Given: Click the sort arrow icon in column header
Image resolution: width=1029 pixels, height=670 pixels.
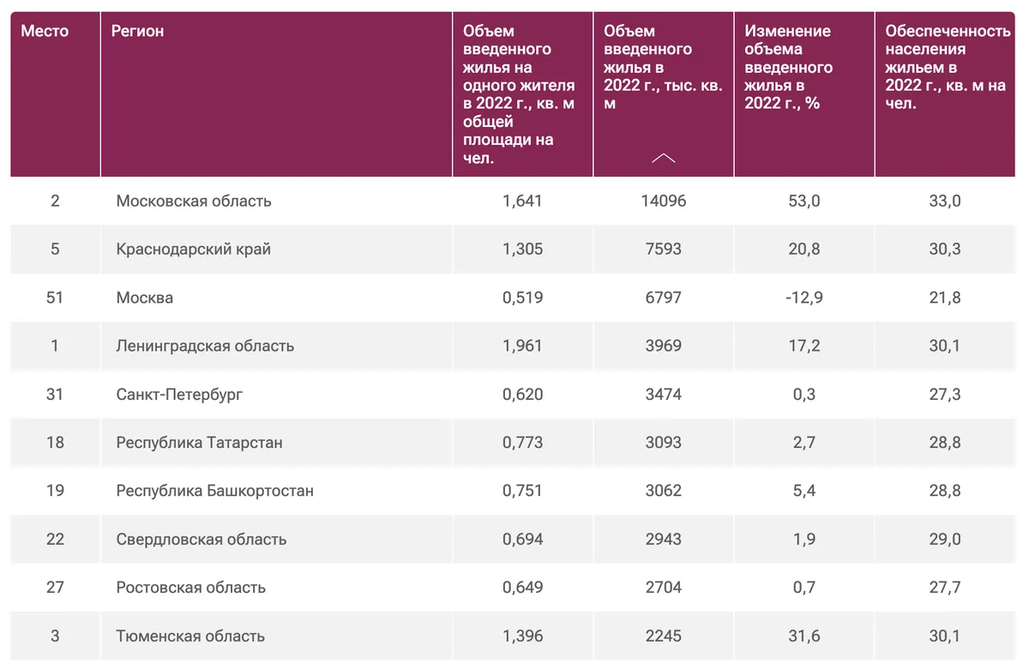Looking at the screenshot, I should pos(663,158).
